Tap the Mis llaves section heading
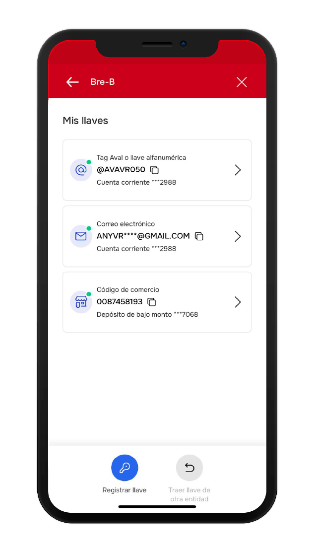 pos(85,121)
